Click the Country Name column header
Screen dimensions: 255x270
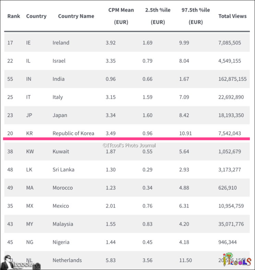click(76, 16)
